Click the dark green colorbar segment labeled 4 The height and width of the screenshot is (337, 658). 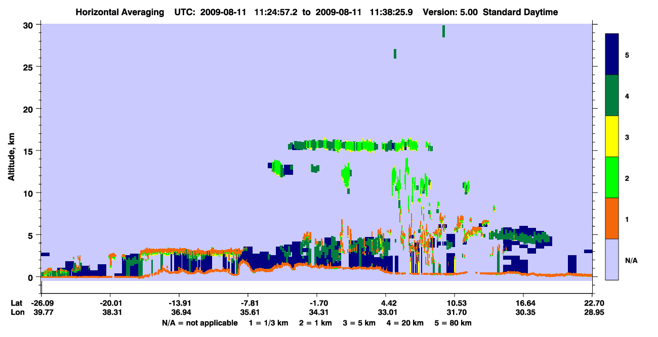pos(612,95)
